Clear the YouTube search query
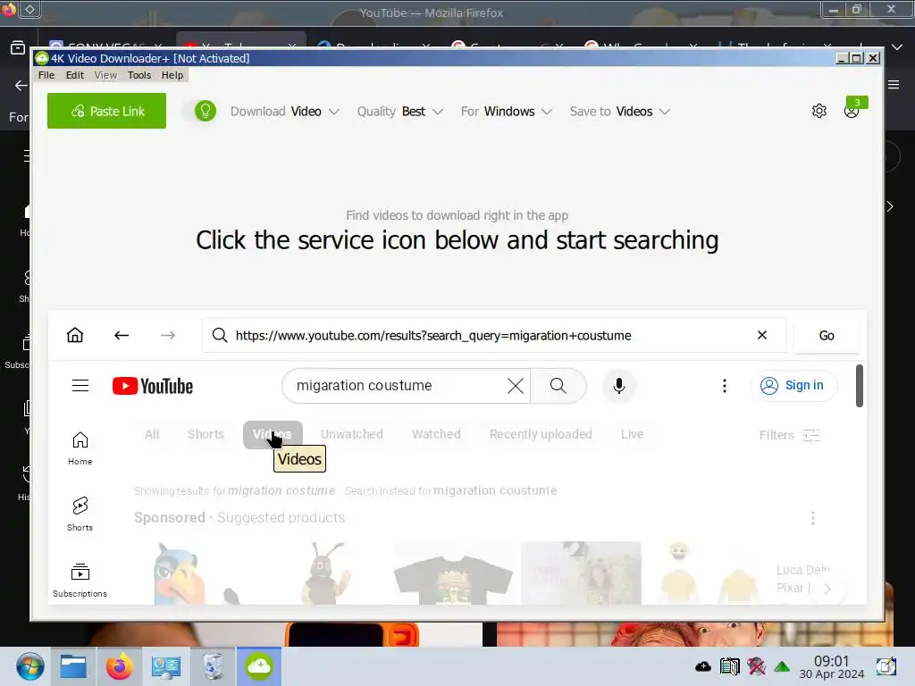The height and width of the screenshot is (686, 915). click(x=516, y=386)
